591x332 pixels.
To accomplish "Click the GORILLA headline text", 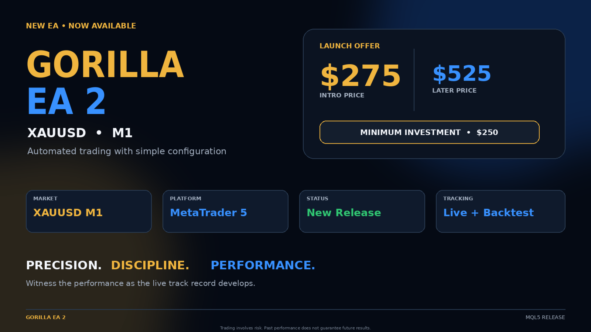I will pyautogui.click(x=105, y=65).
